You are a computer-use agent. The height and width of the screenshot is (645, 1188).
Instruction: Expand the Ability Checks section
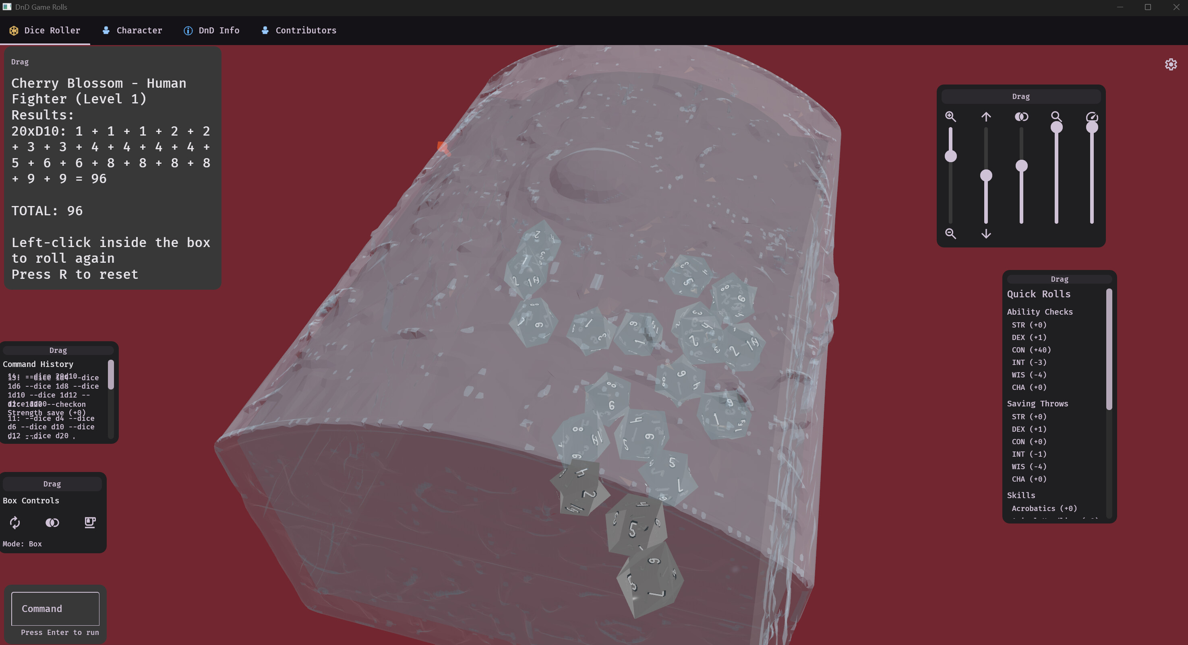pyautogui.click(x=1041, y=311)
